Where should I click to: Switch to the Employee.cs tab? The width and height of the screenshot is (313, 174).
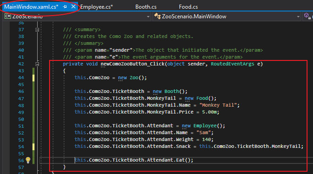97,7
